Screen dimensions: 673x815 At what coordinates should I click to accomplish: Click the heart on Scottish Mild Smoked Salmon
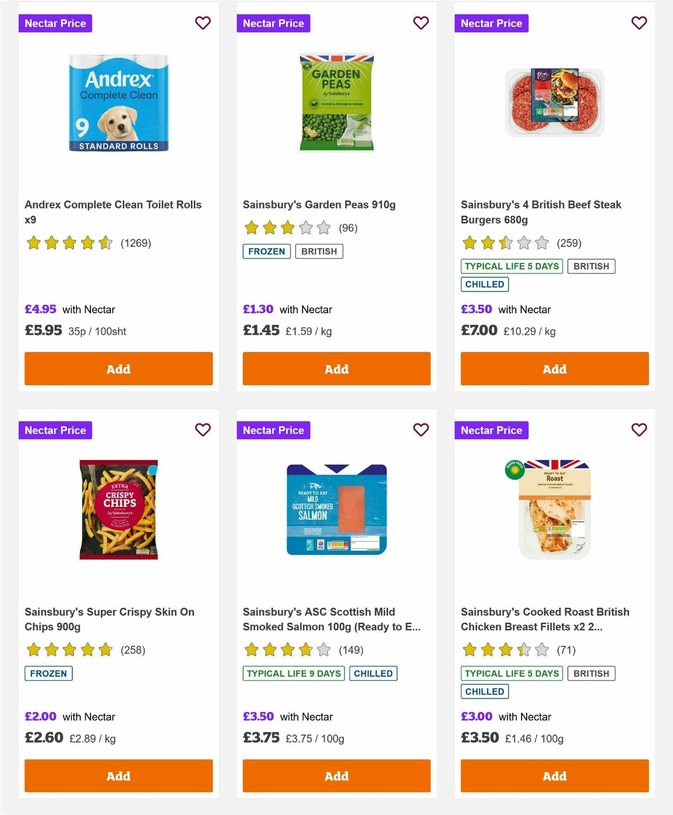[x=421, y=430]
